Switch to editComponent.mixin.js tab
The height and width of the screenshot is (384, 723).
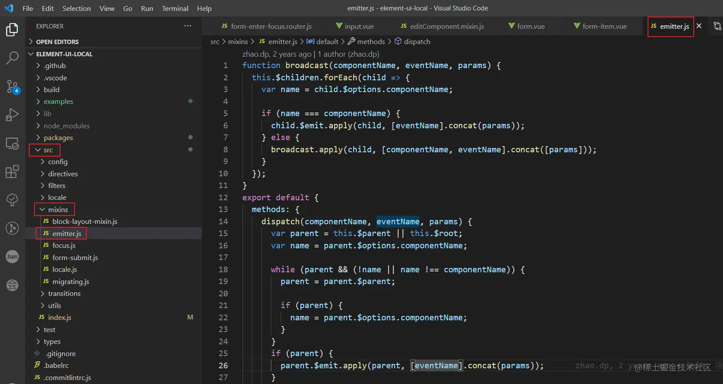442,26
